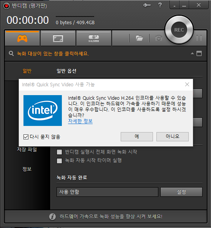Uncheck the '다시 묻지 않음' checkbox
211x228 pixels.
pos(26,137)
